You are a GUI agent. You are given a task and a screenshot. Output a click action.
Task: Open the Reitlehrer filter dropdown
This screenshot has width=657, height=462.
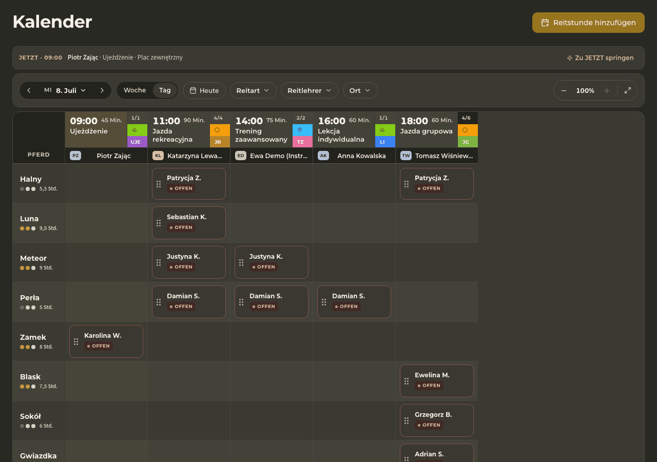point(310,90)
